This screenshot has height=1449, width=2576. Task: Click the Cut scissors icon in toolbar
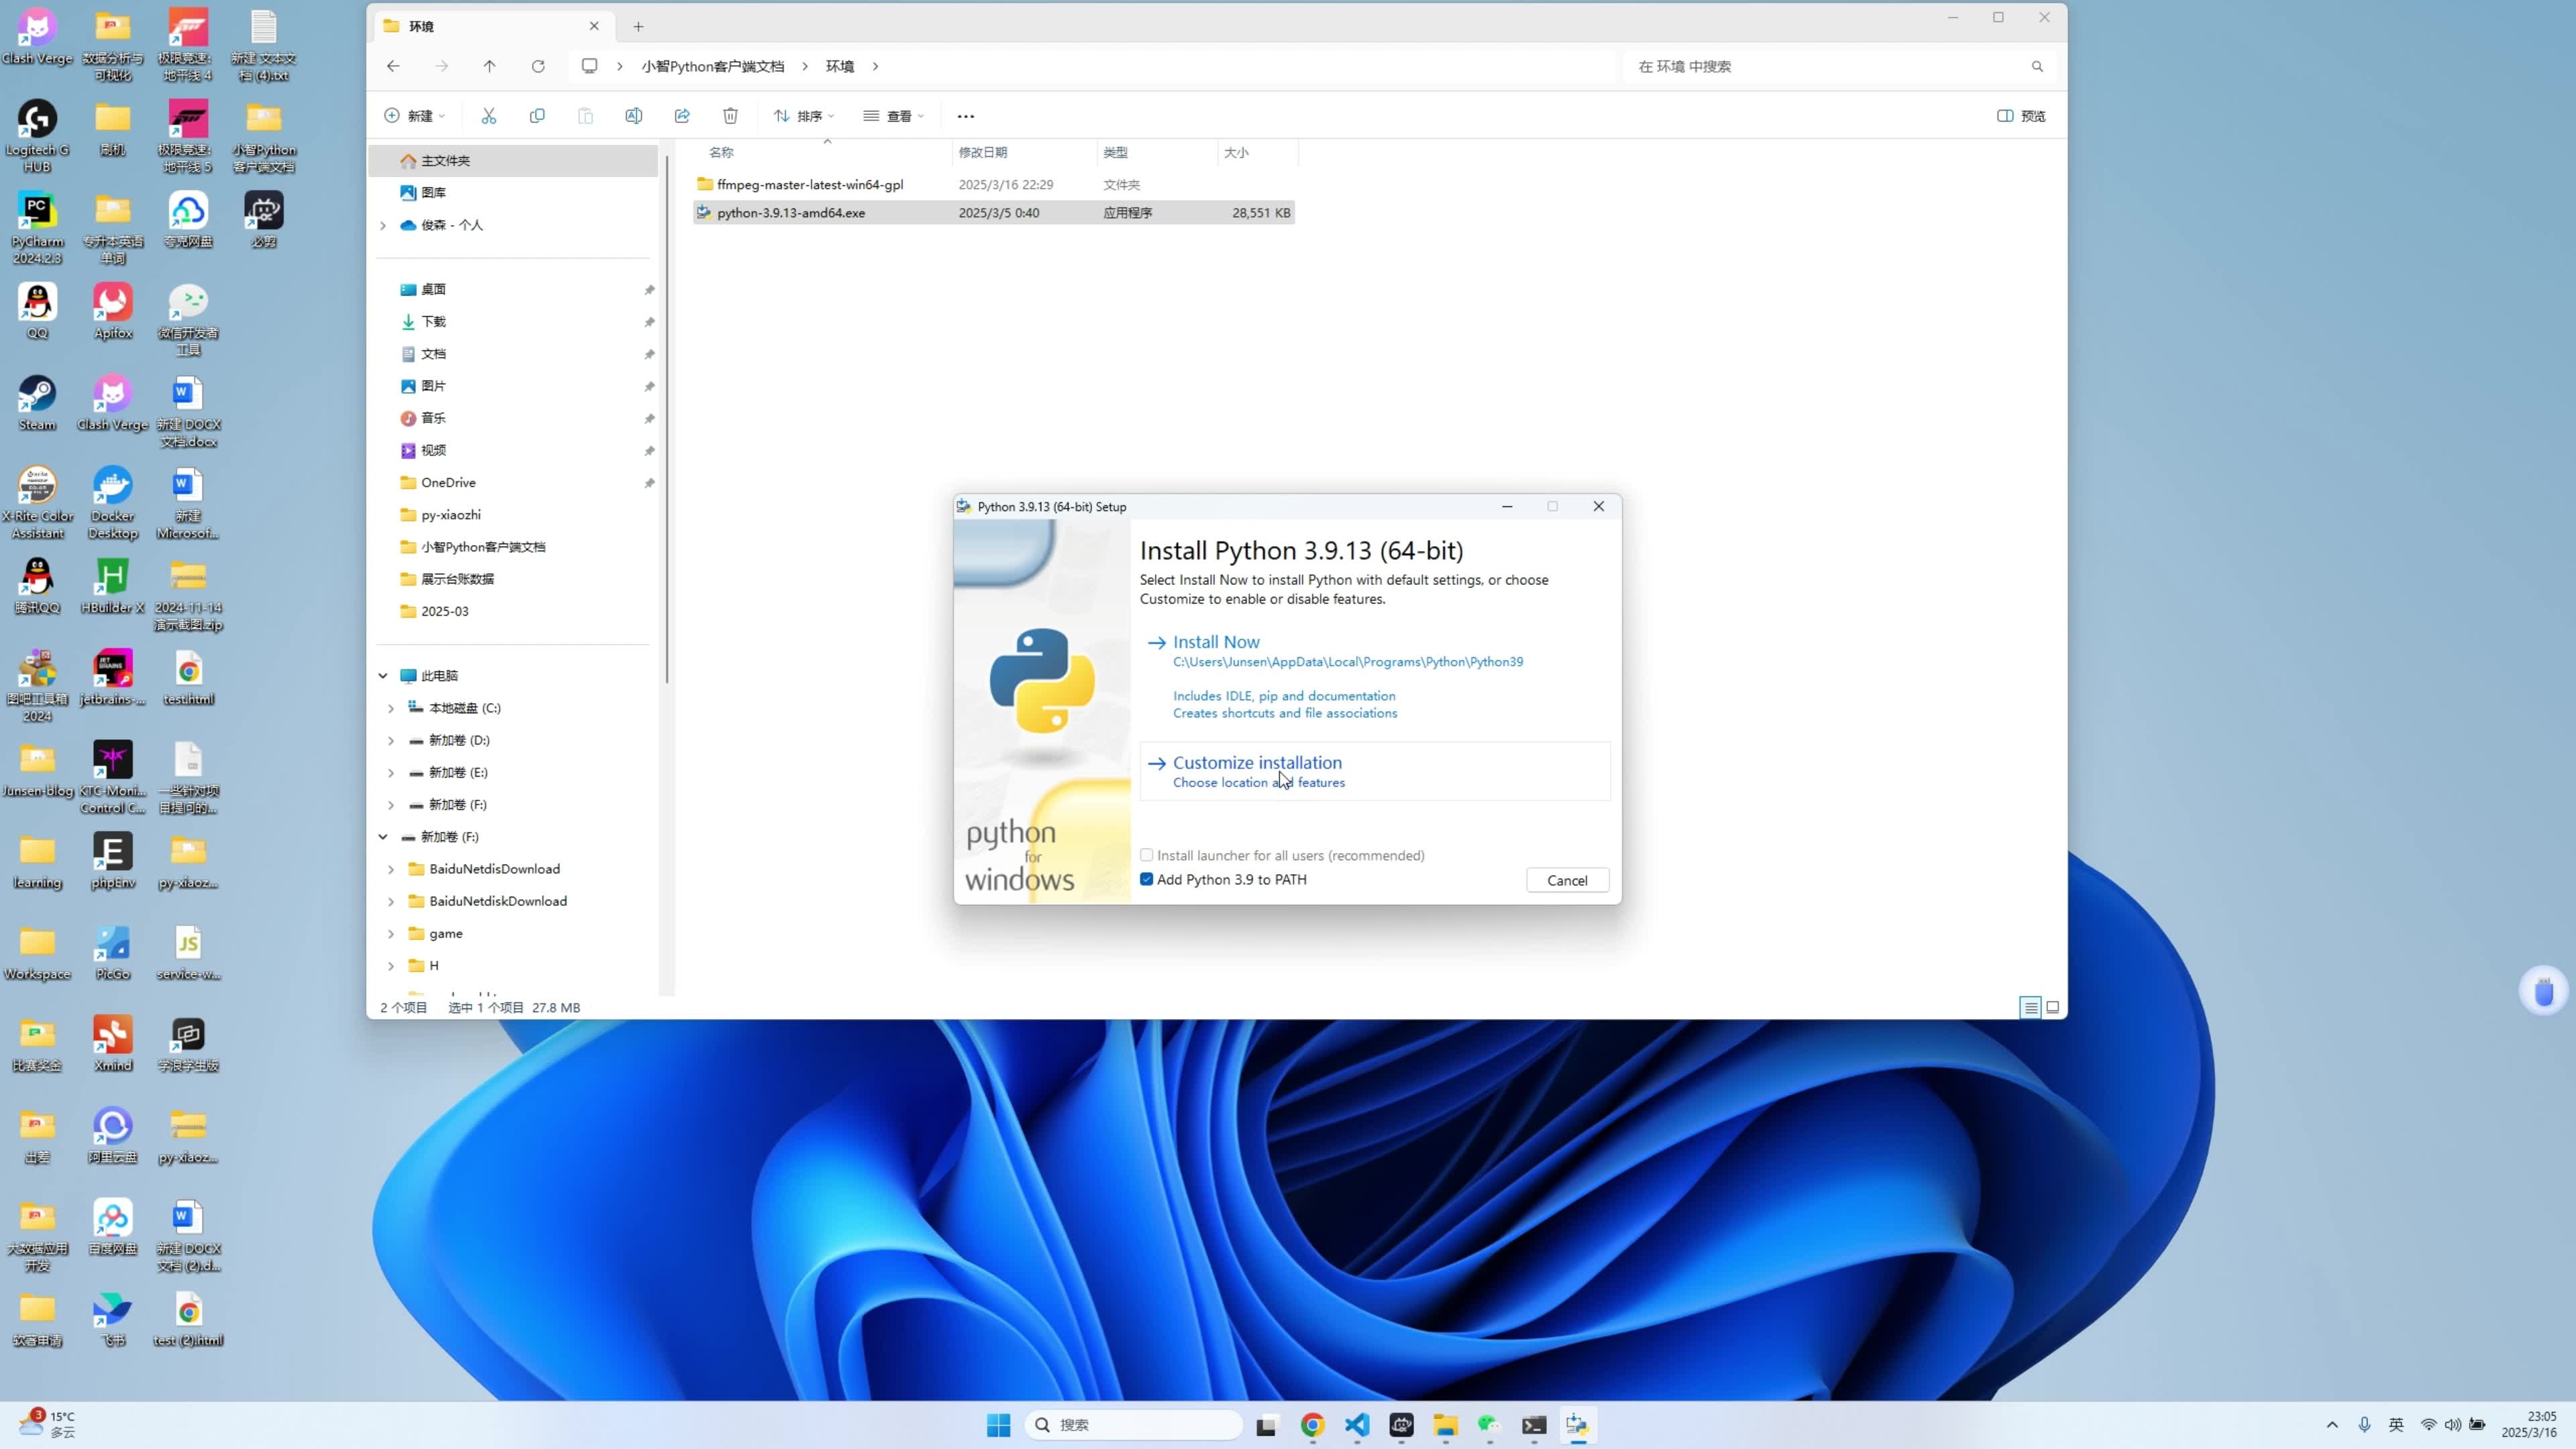(488, 116)
